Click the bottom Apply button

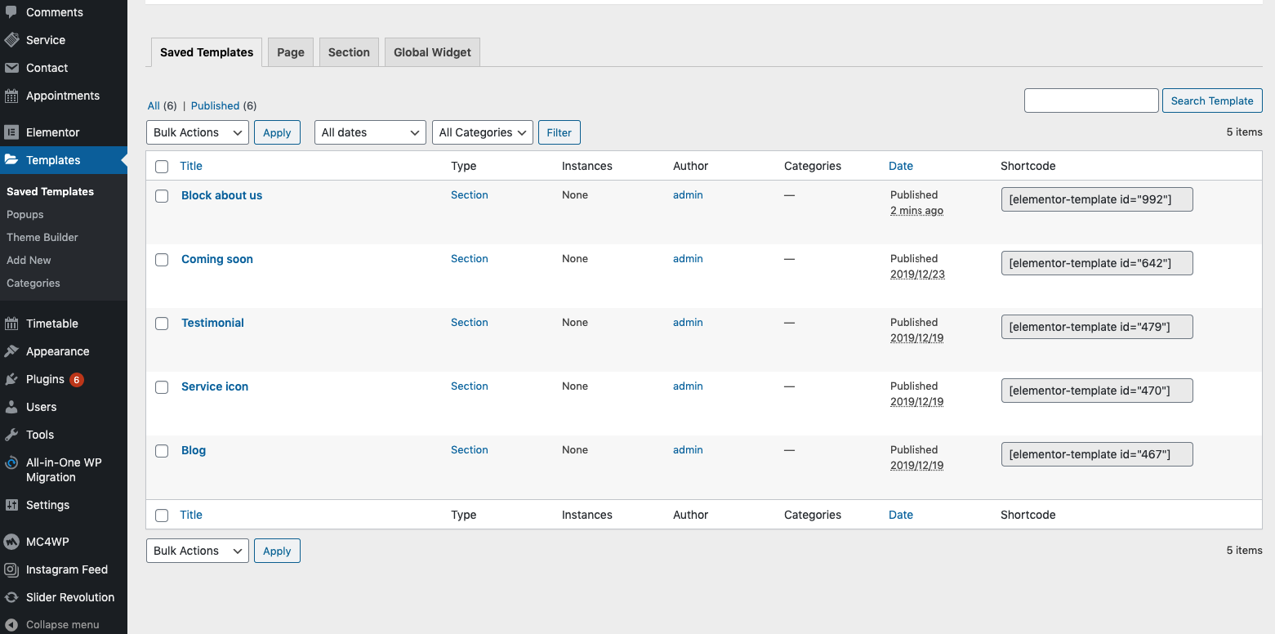[277, 551]
